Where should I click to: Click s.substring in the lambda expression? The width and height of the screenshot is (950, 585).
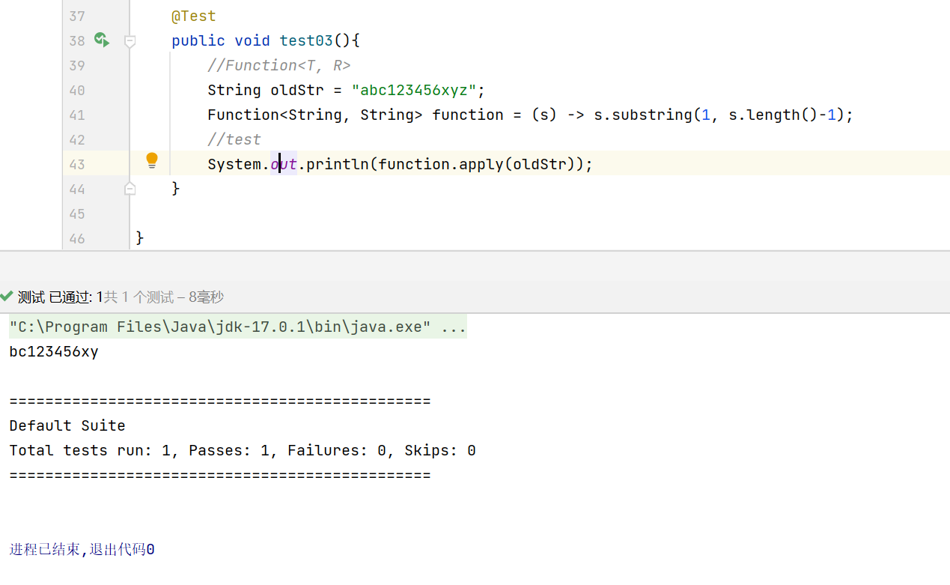click(x=643, y=115)
